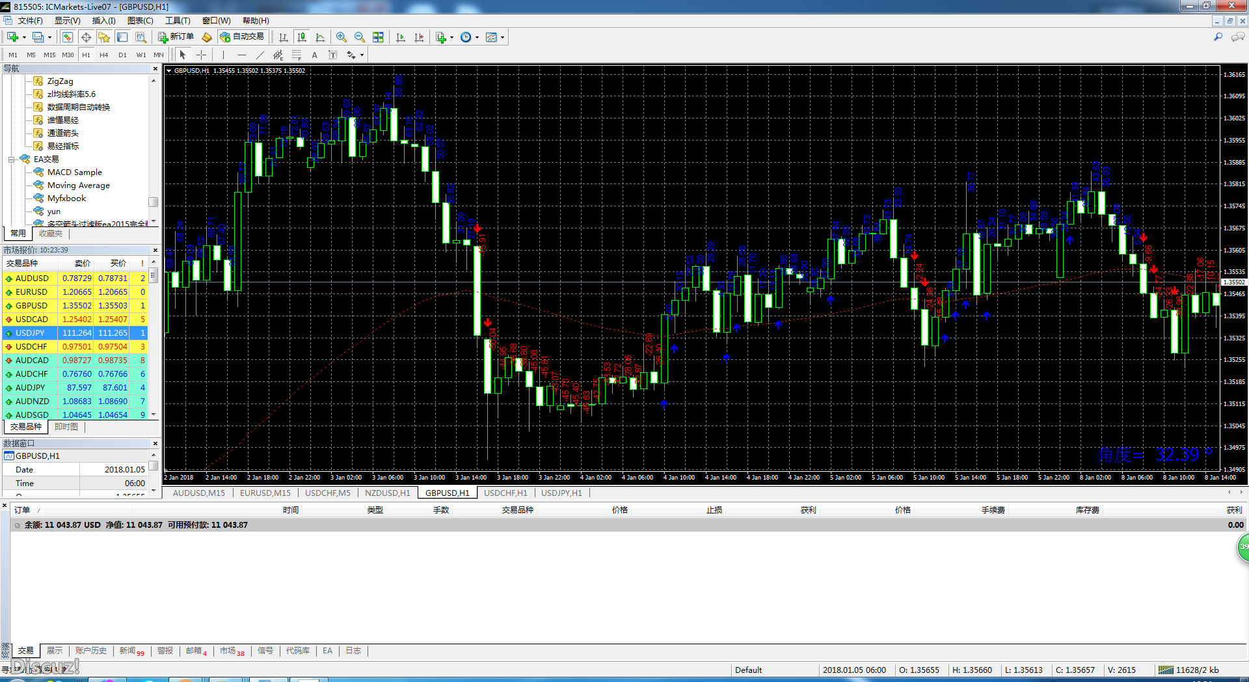Click the ZigZag indicator icon
This screenshot has height=682, width=1249.
tap(38, 81)
